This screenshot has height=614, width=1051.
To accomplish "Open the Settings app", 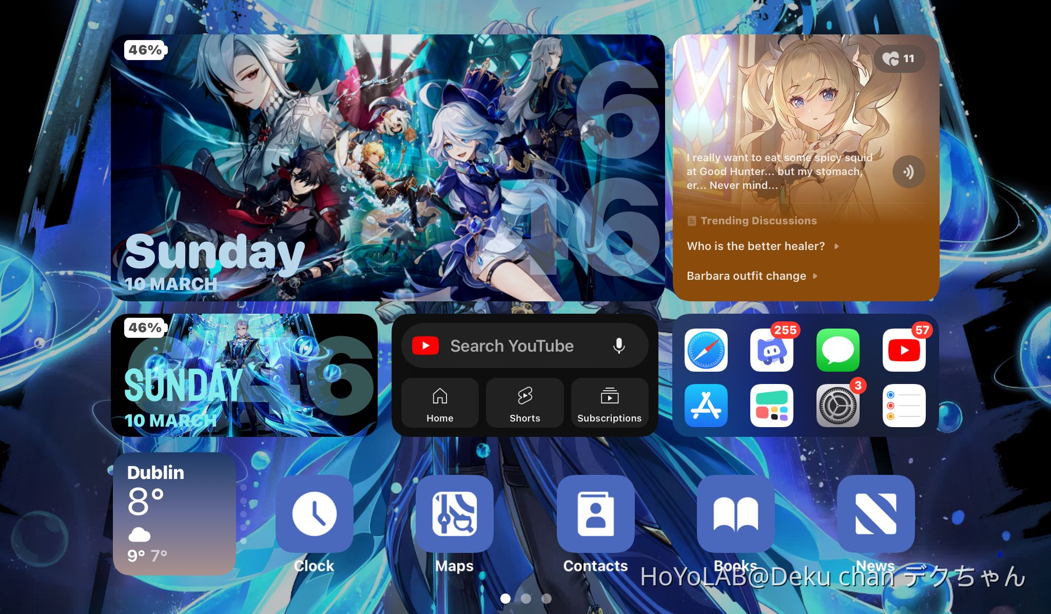I will tap(838, 406).
